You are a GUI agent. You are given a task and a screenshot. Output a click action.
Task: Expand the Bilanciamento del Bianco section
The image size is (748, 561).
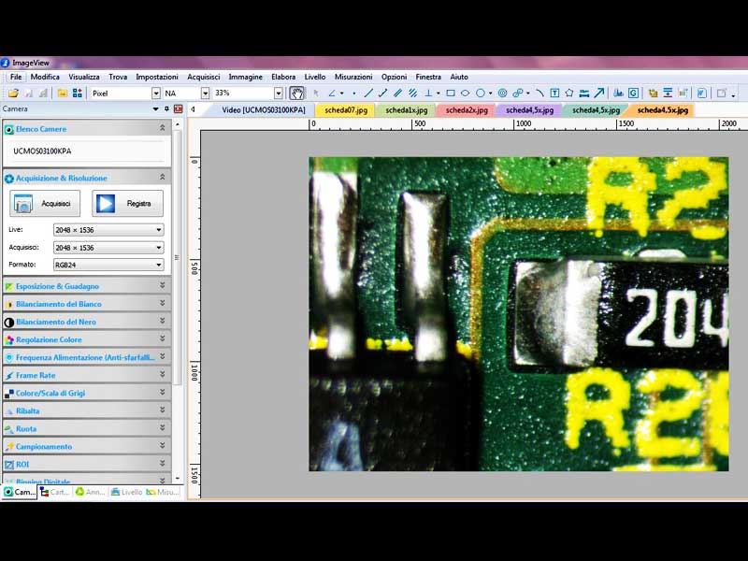[162, 303]
